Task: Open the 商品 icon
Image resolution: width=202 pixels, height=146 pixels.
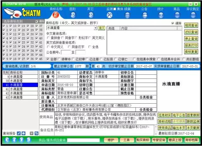Action: pyautogui.click(x=177, y=15)
